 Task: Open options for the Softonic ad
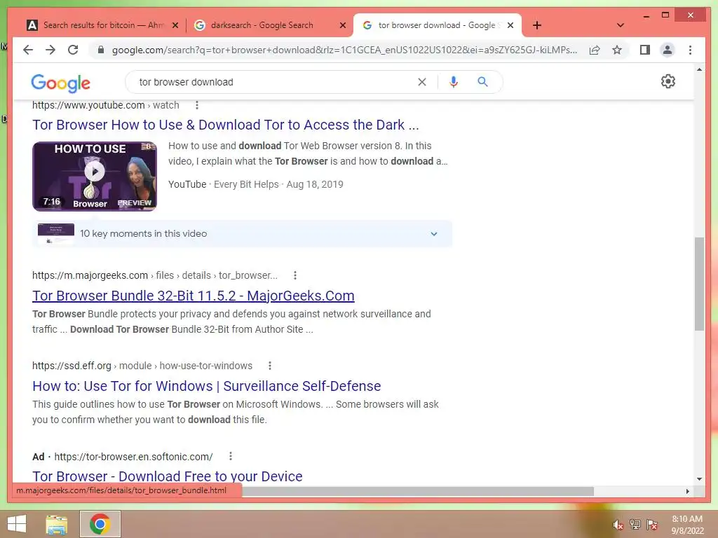click(x=230, y=456)
